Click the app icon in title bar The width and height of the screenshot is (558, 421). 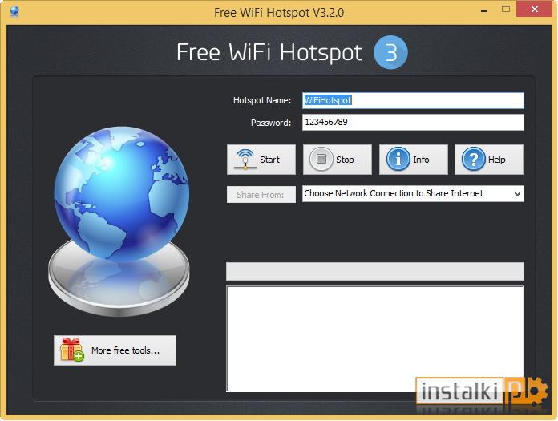(x=14, y=12)
